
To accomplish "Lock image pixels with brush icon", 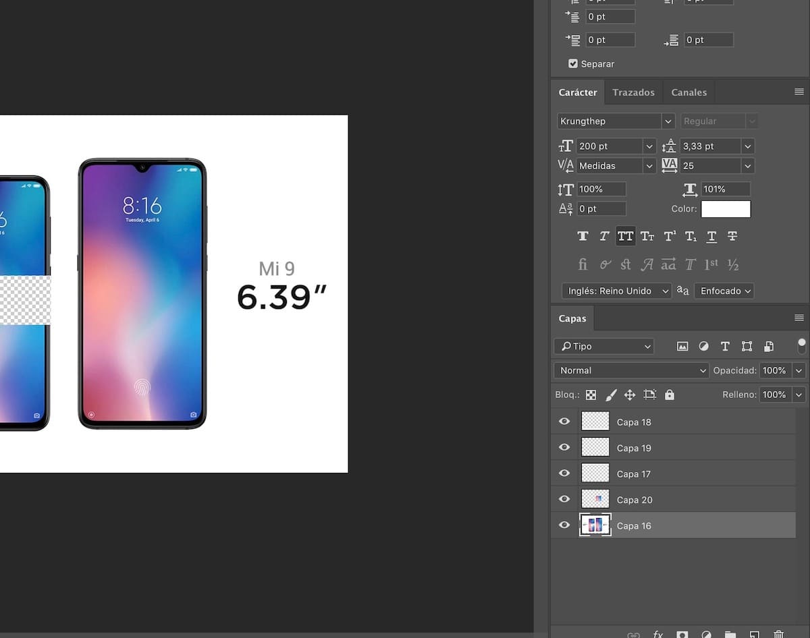I will 611,395.
